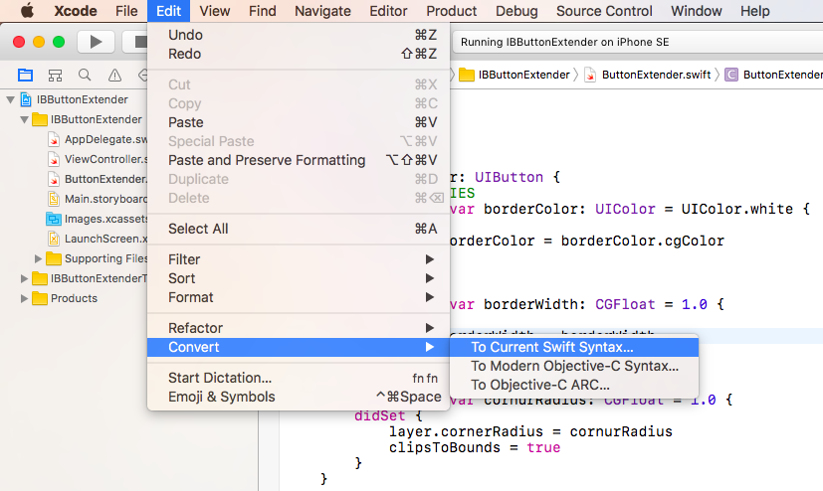Click the ButtonExtender class icon in jump bar
Screen dimensions: 823x491
point(731,75)
